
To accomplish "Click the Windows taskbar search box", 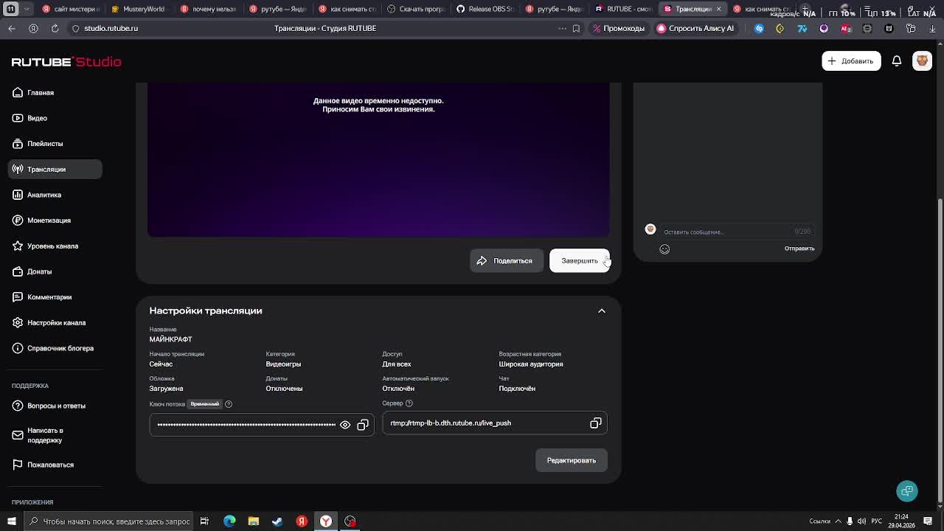I will coord(109,521).
